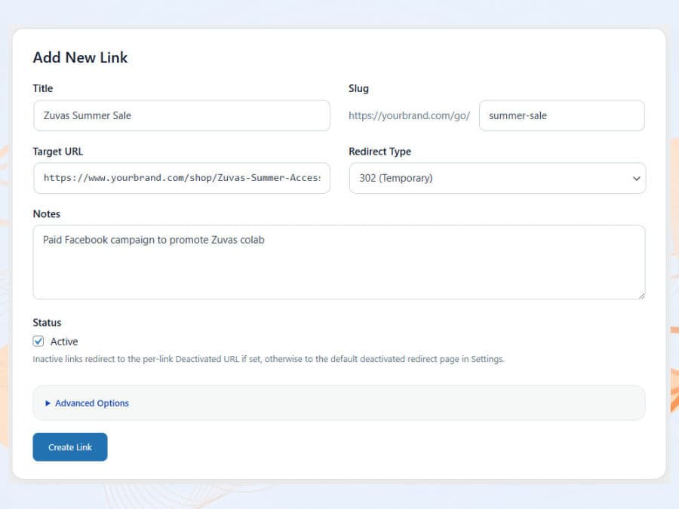Image resolution: width=679 pixels, height=509 pixels.
Task: Click the Slug field containing summer-sale
Action: pyautogui.click(x=561, y=115)
